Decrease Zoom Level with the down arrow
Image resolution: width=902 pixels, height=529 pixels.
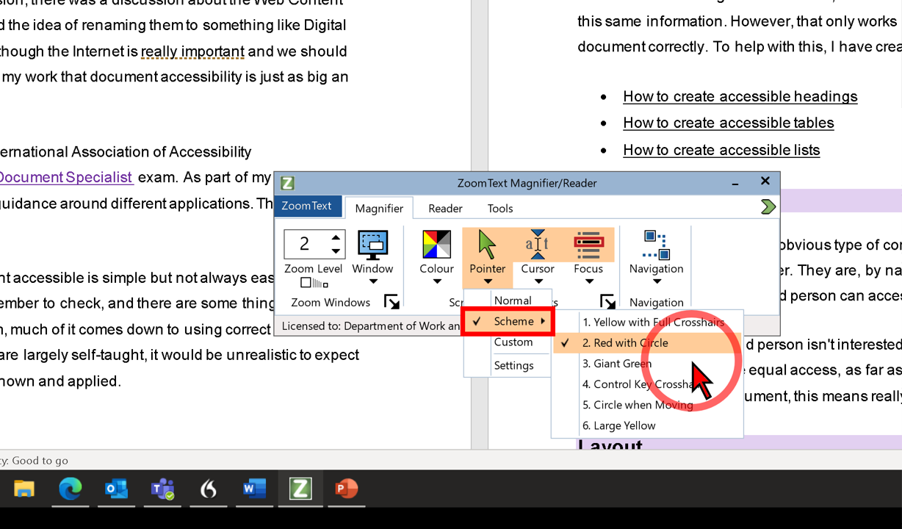(336, 251)
